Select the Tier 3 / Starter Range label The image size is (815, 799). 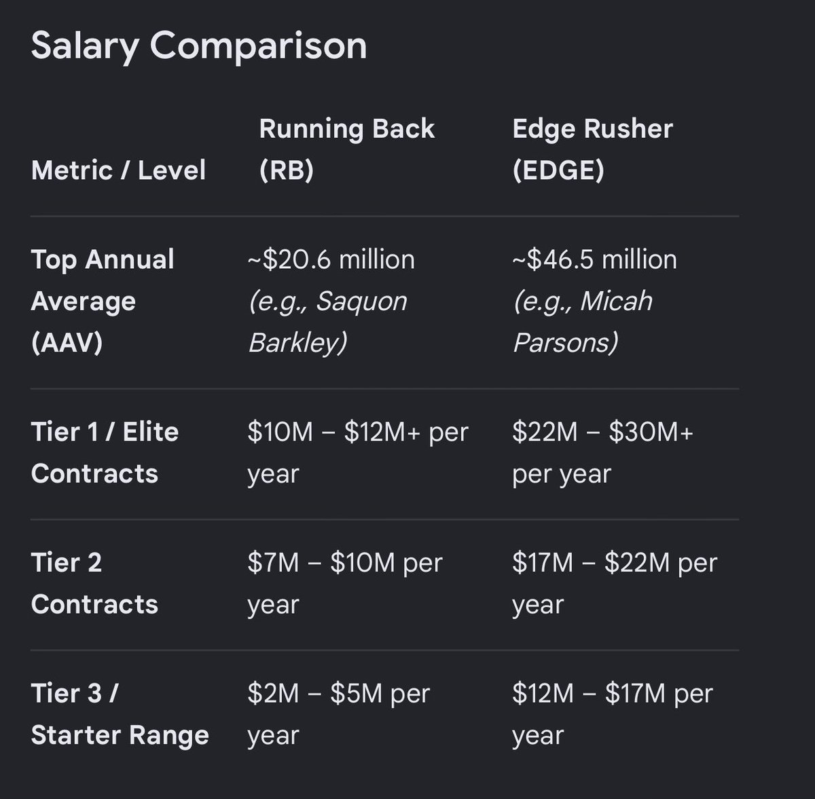(120, 714)
